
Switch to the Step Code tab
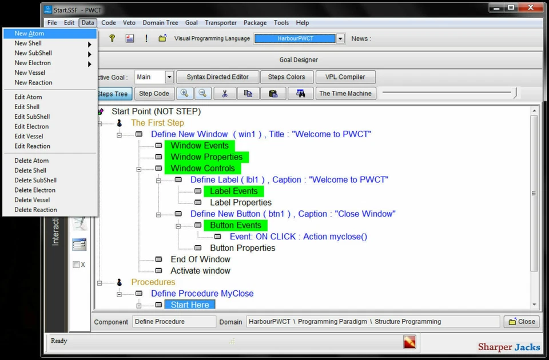[x=154, y=93]
